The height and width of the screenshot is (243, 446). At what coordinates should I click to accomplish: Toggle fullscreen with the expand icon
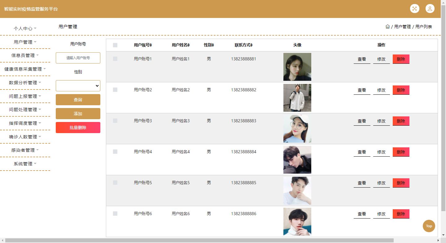414,9
